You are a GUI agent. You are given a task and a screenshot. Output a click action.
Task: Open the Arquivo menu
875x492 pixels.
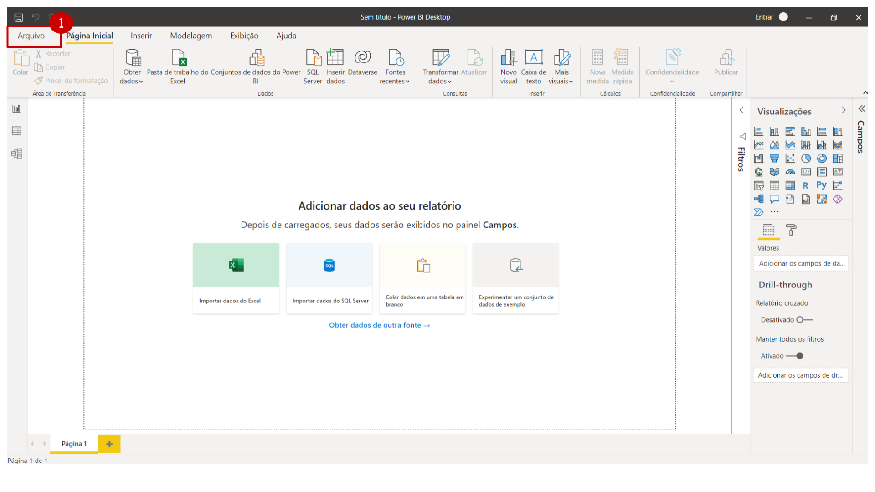tap(31, 36)
